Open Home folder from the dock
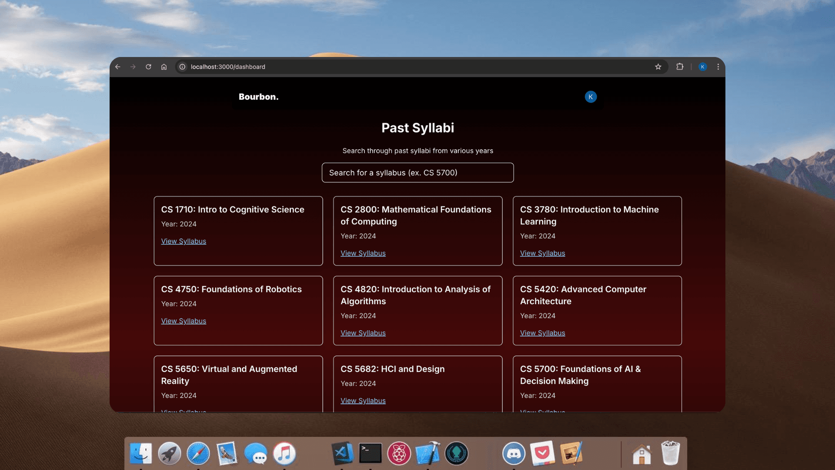The image size is (835, 470). pyautogui.click(x=641, y=453)
